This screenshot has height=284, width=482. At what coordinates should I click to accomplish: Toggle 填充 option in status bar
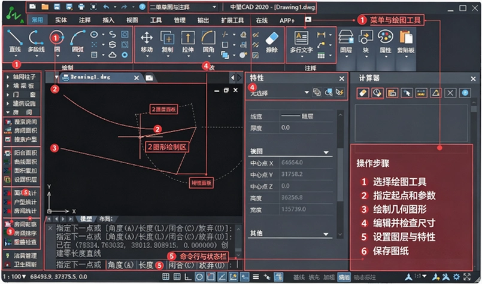(314, 277)
